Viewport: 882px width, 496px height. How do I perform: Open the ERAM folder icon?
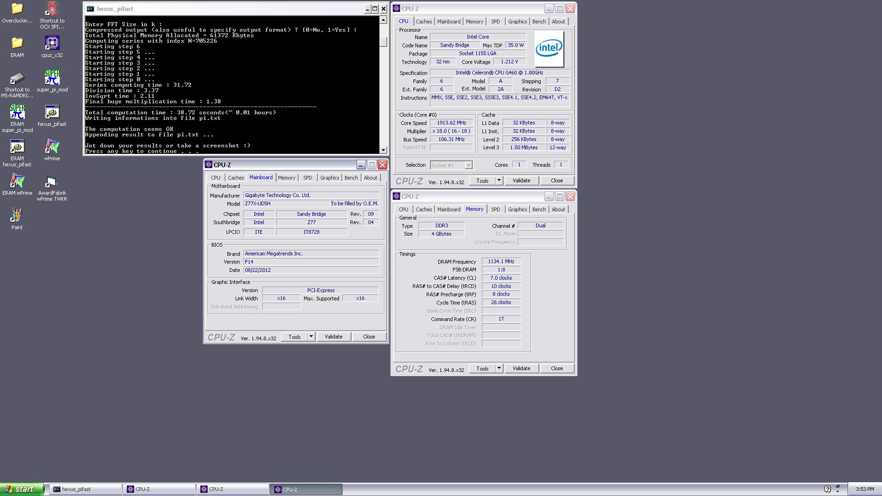[x=17, y=47]
